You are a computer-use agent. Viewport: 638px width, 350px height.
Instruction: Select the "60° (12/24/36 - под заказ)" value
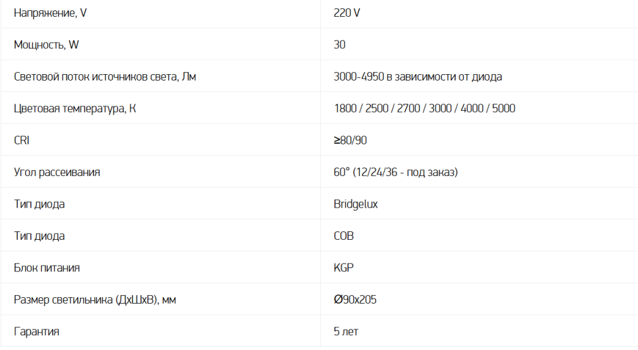coord(396,172)
